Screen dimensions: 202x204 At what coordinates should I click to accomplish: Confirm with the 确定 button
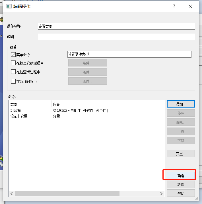[x=181, y=176]
